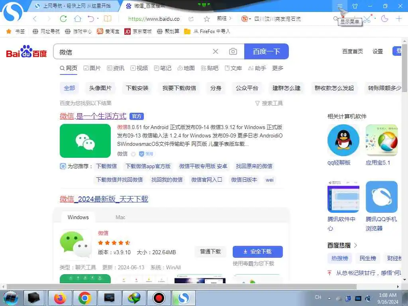The width and height of the screenshot is (408, 306).
Task: Click the Sogou browser logo avatar
Action: [12, 12]
